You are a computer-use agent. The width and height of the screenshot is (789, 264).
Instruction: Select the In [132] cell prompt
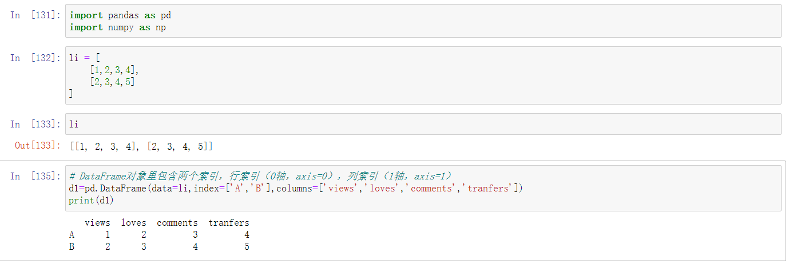tap(35, 58)
